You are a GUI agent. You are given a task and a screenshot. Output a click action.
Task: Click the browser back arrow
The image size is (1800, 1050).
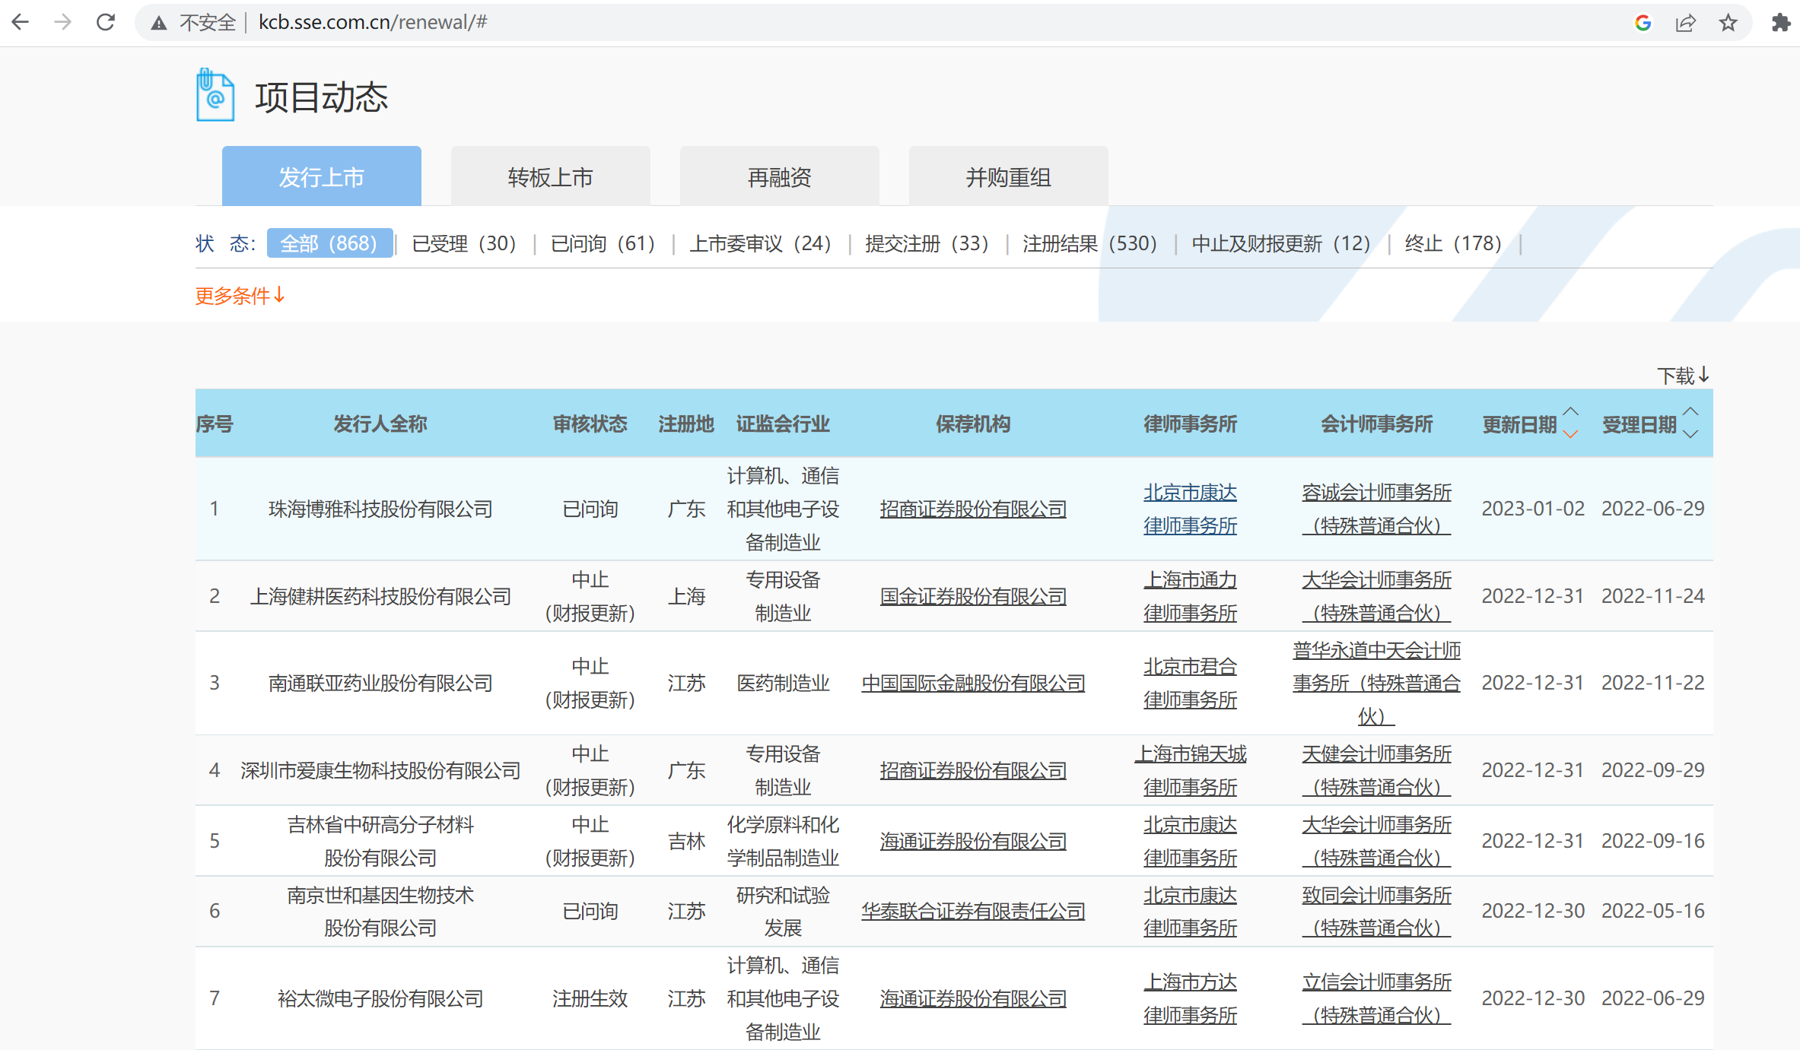click(21, 22)
